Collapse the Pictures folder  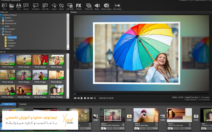click(1, 35)
